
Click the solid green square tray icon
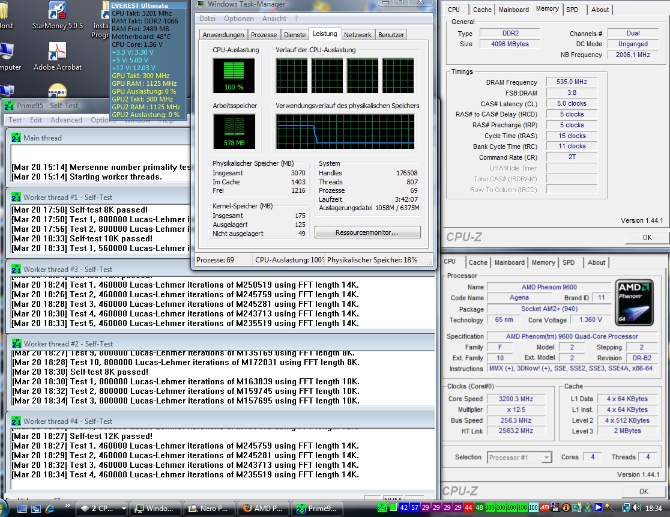point(393,507)
